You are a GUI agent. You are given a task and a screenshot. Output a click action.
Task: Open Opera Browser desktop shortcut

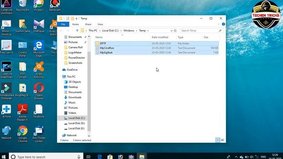pyautogui.click(x=39, y=91)
